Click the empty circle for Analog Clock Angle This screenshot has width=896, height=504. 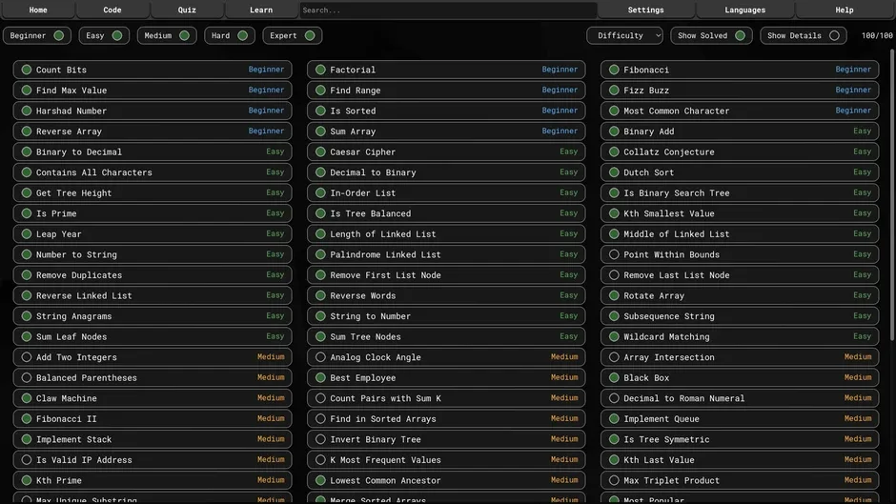coord(320,357)
